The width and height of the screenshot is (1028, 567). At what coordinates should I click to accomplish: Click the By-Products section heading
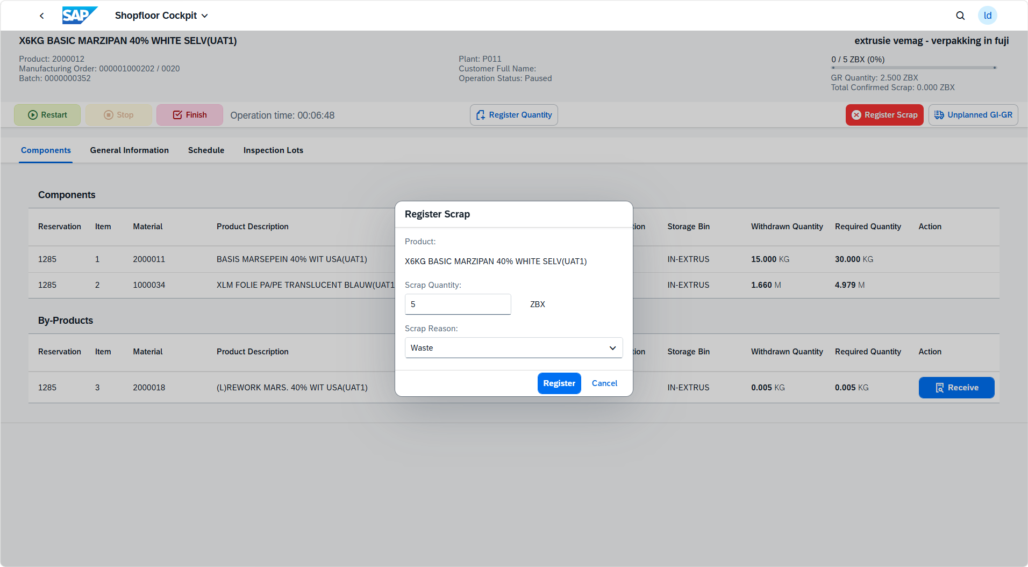[x=66, y=321]
